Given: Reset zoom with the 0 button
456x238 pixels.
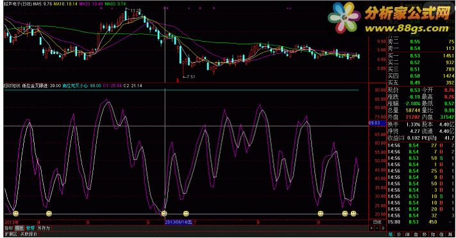Looking at the screenshot, I should pos(383,228).
